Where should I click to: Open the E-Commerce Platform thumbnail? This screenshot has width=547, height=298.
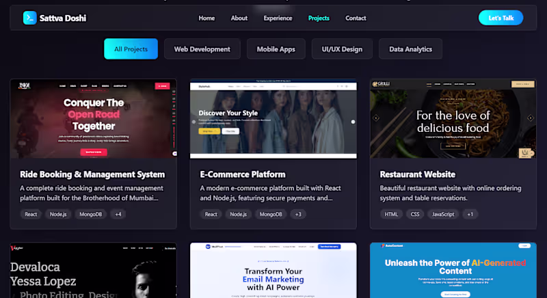(x=273, y=119)
